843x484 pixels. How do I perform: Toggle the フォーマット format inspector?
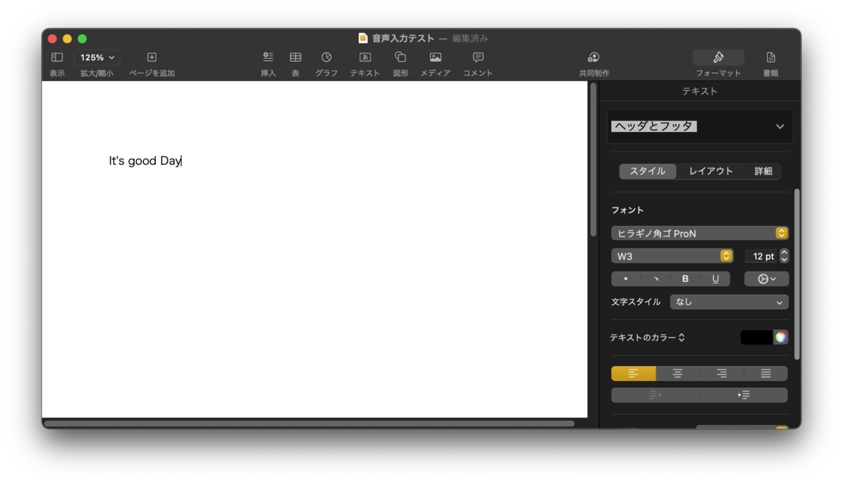coord(718,58)
